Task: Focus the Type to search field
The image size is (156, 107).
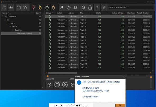Action: pyautogui.click(x=131, y=7)
